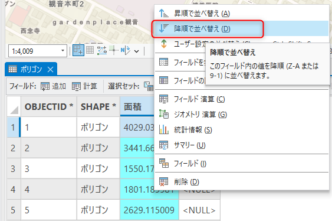Viewport: 332px width, 221px height.
Task: Click the ascending sort arrow icon
Action: coord(163,13)
